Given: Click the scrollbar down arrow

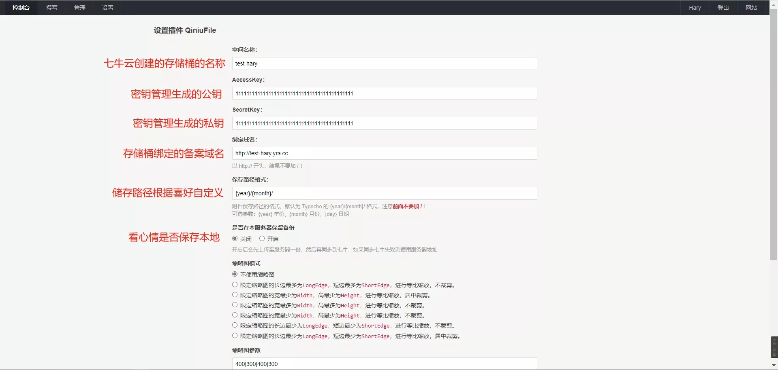Looking at the screenshot, I should pyautogui.click(x=774, y=366).
